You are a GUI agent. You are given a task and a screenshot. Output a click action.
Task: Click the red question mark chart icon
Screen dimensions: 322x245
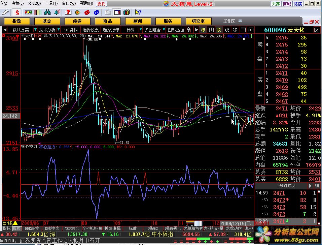pyautogui.click(x=68, y=12)
